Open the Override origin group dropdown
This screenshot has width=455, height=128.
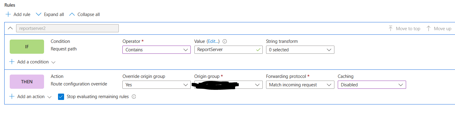point(157,85)
